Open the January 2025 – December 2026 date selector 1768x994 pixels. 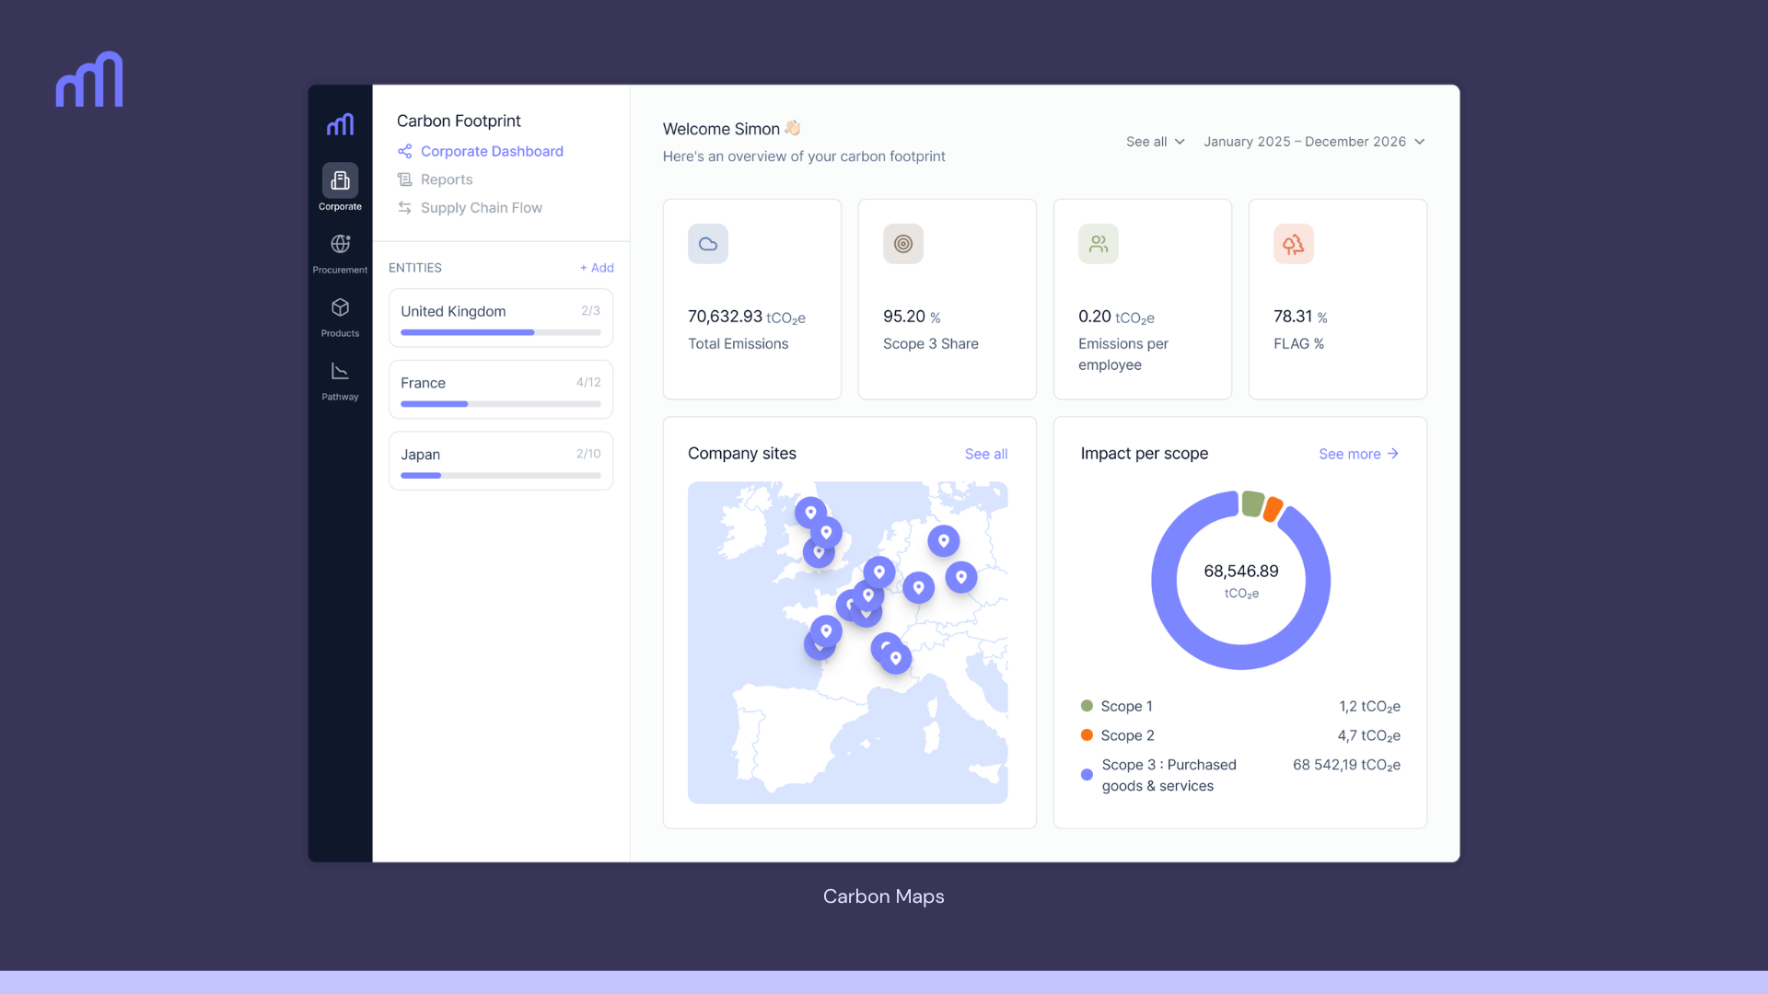(1314, 141)
